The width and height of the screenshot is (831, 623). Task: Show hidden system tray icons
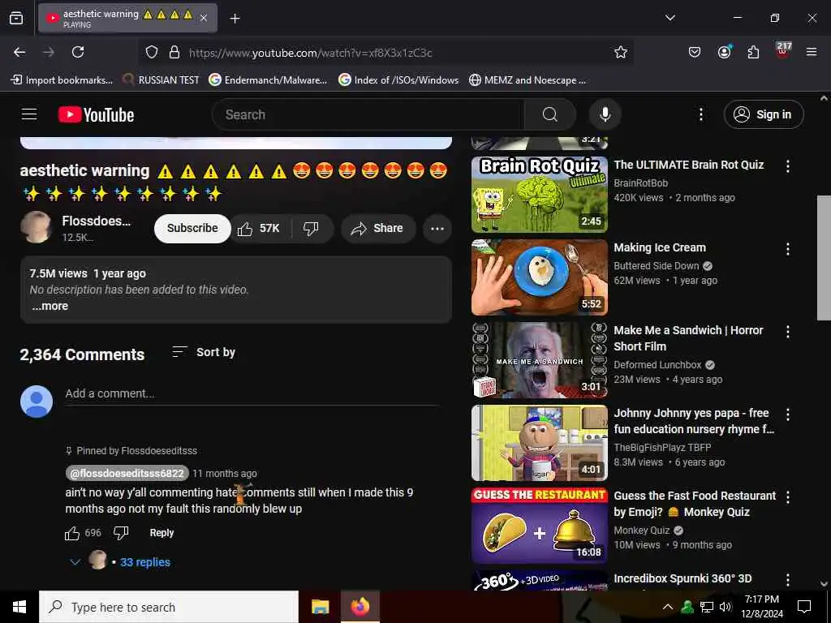(x=668, y=607)
